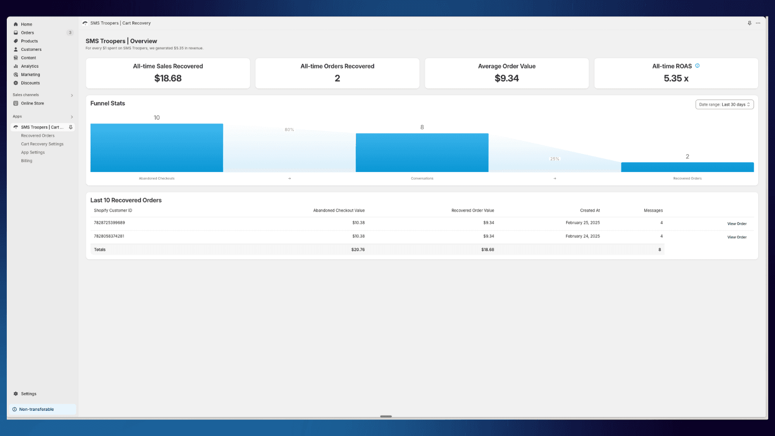
Task: Expand the Sales channels section
Action: (x=71, y=95)
